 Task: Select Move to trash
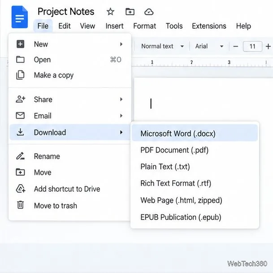coord(69,206)
